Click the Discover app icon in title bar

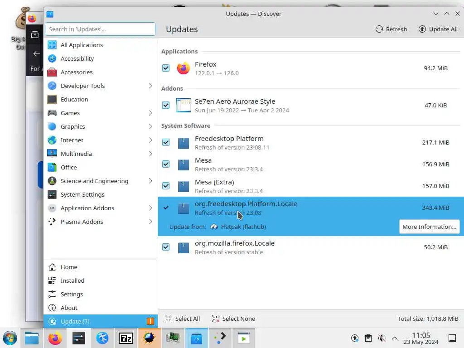pyautogui.click(x=50, y=14)
